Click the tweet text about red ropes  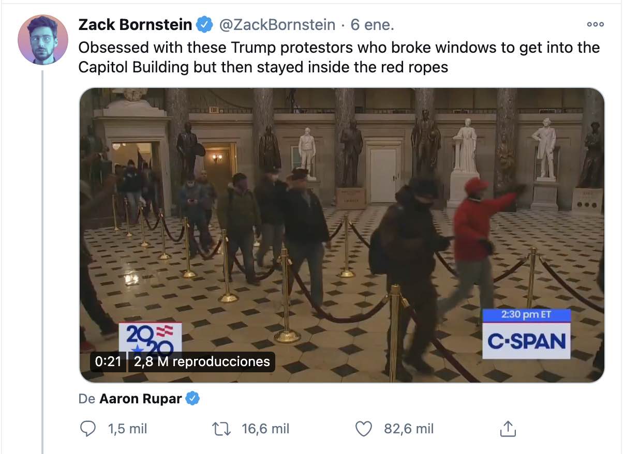tap(339, 57)
